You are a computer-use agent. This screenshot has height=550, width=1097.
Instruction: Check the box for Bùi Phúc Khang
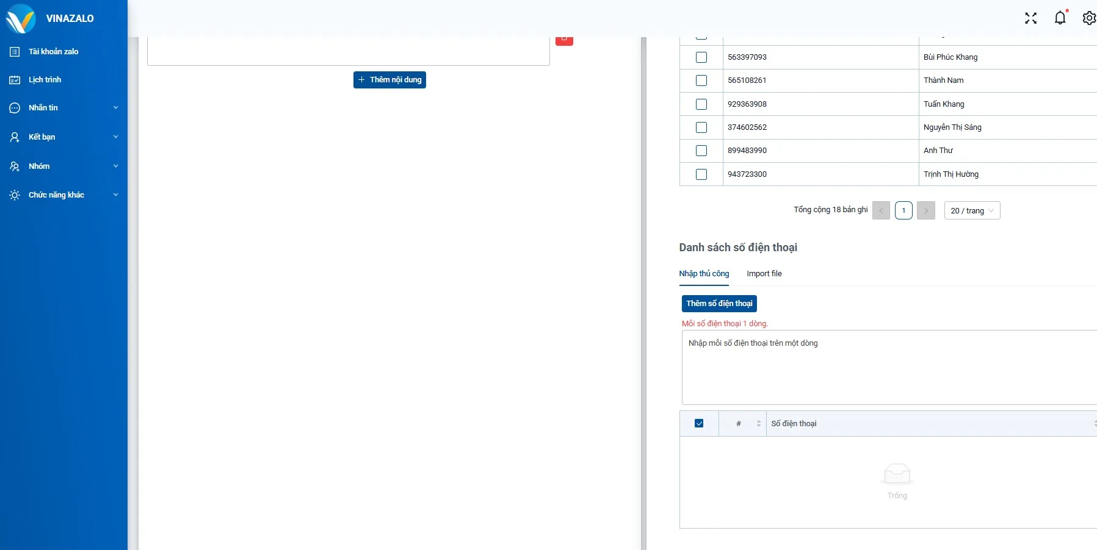701,57
